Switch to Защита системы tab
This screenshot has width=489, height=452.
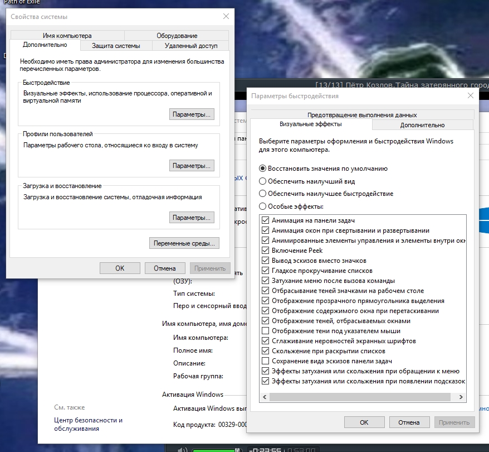(116, 46)
